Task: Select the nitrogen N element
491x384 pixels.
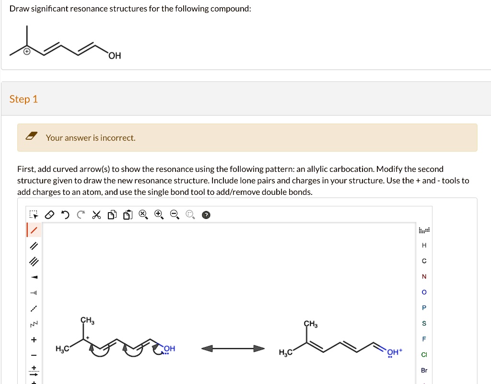Action: pyautogui.click(x=424, y=277)
